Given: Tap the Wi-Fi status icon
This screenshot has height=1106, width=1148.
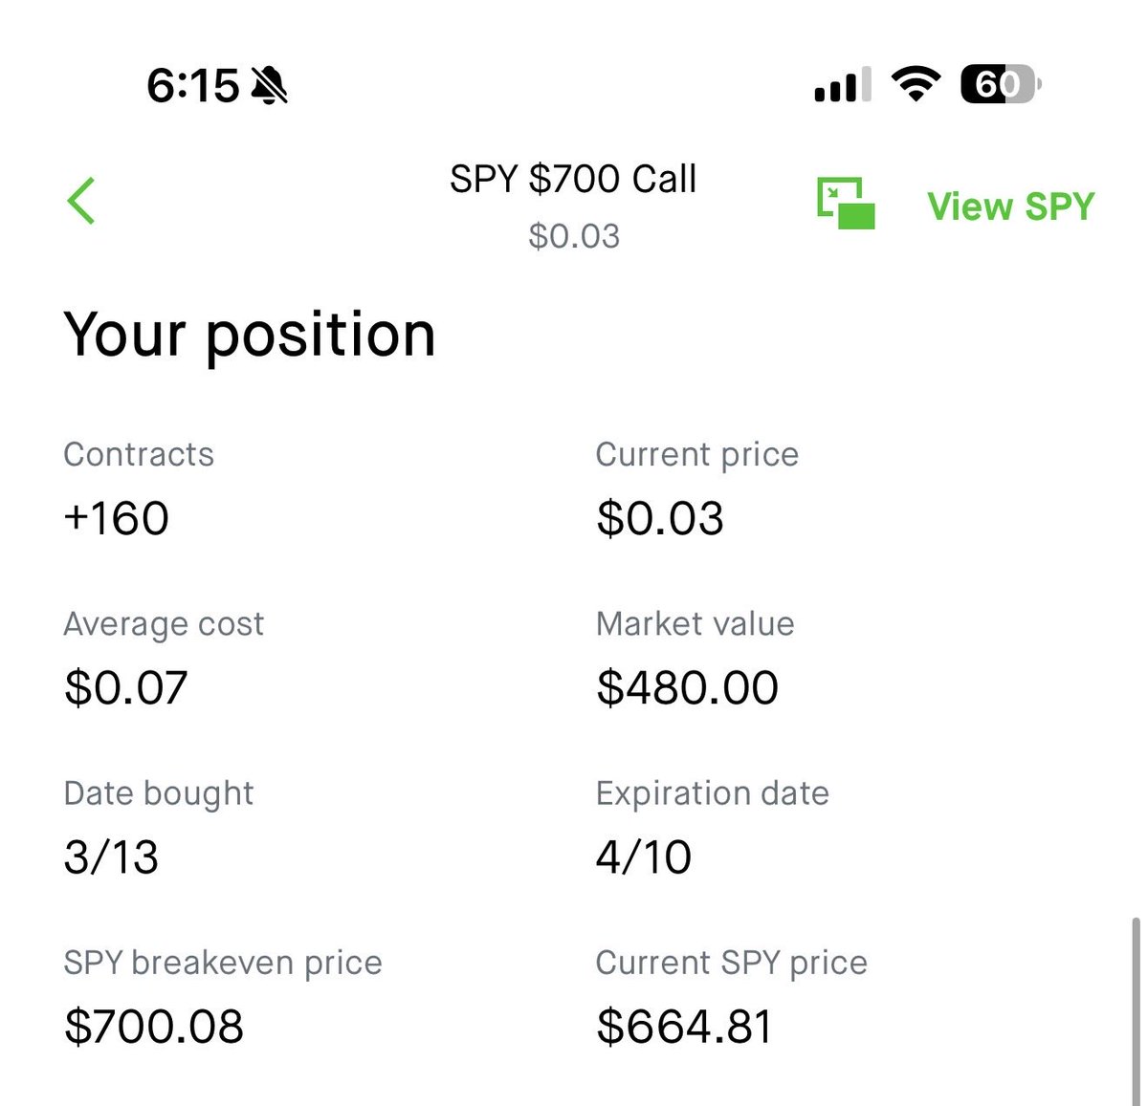Looking at the screenshot, I should point(916,85).
